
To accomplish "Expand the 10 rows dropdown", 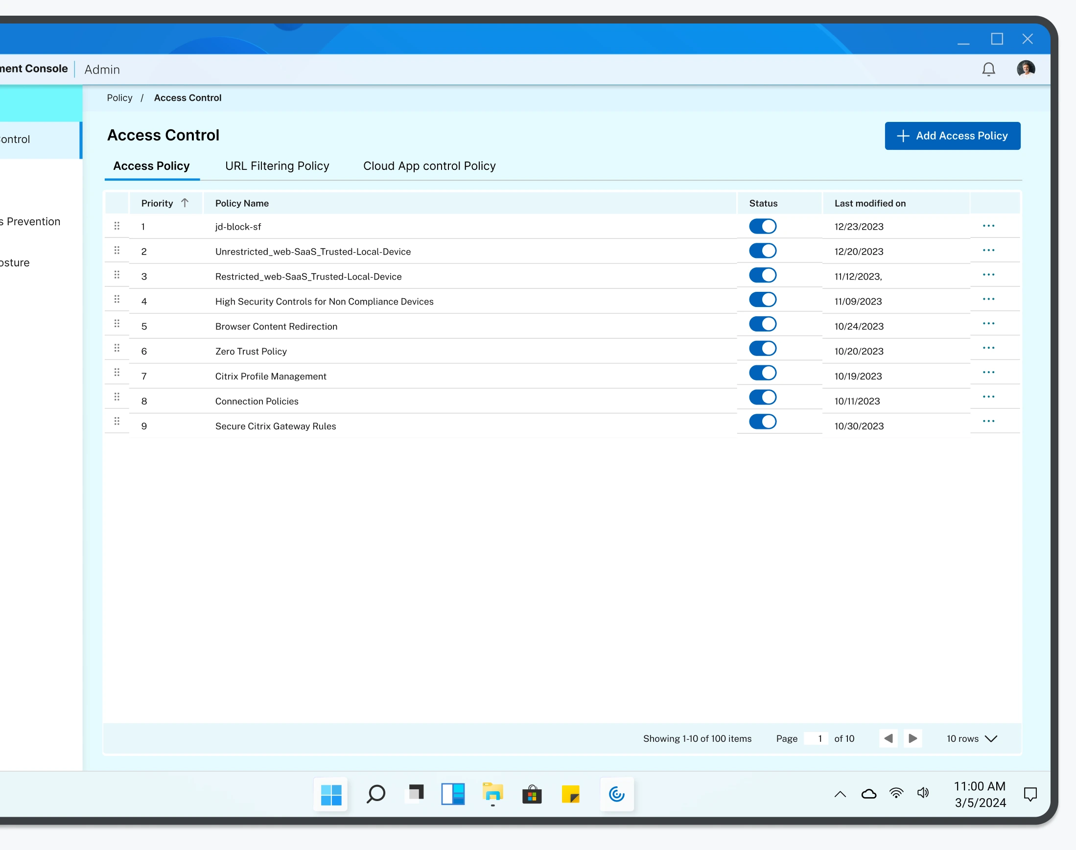I will (x=972, y=738).
